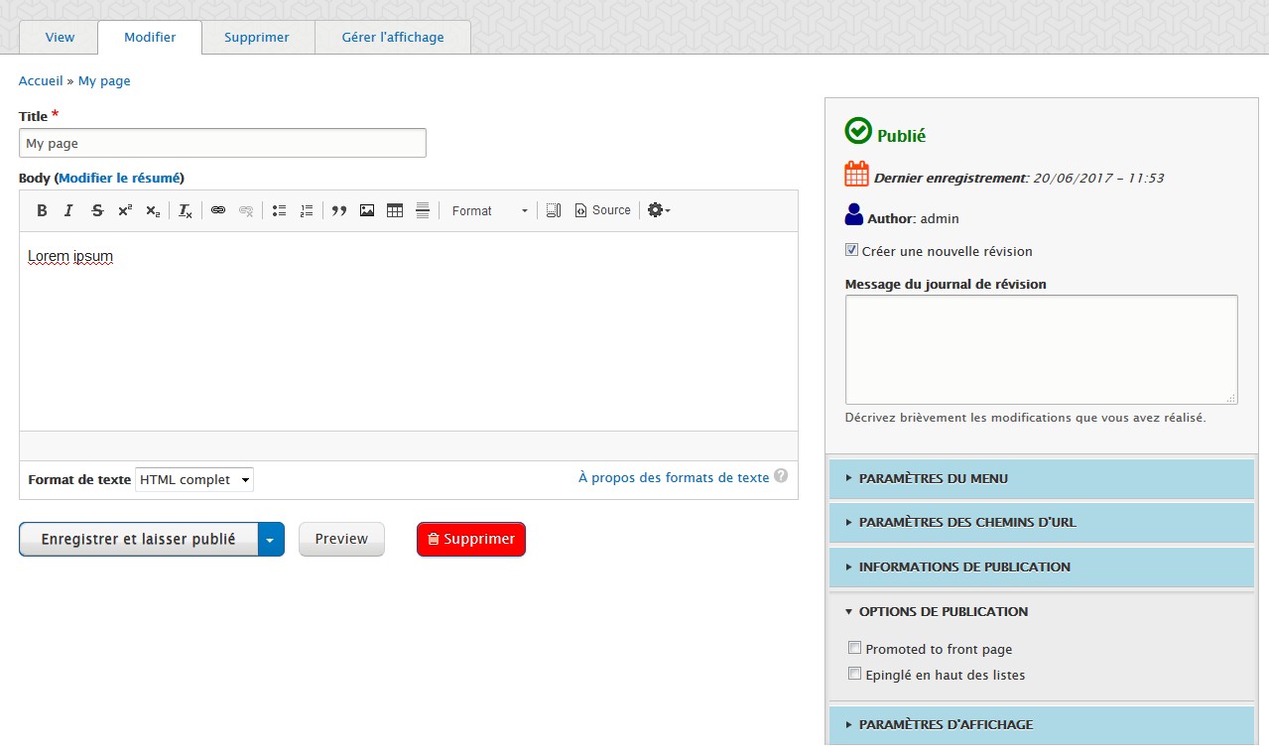This screenshot has width=1269, height=756.
Task: Insert a block quote
Action: pos(339,210)
